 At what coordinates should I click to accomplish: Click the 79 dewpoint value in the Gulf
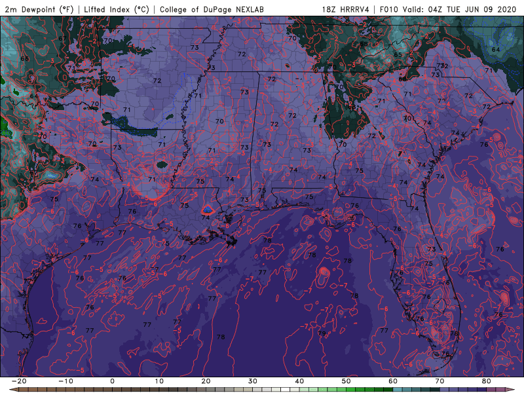tap(322, 333)
